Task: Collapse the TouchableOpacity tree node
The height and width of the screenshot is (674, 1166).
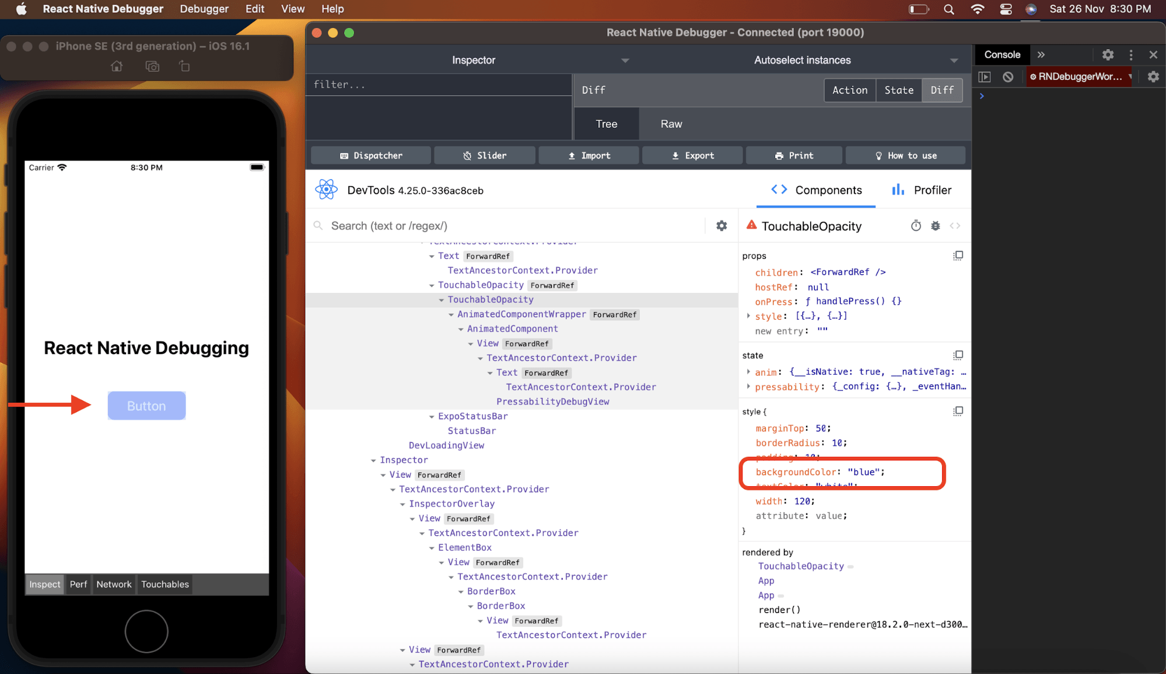Action: click(x=442, y=299)
